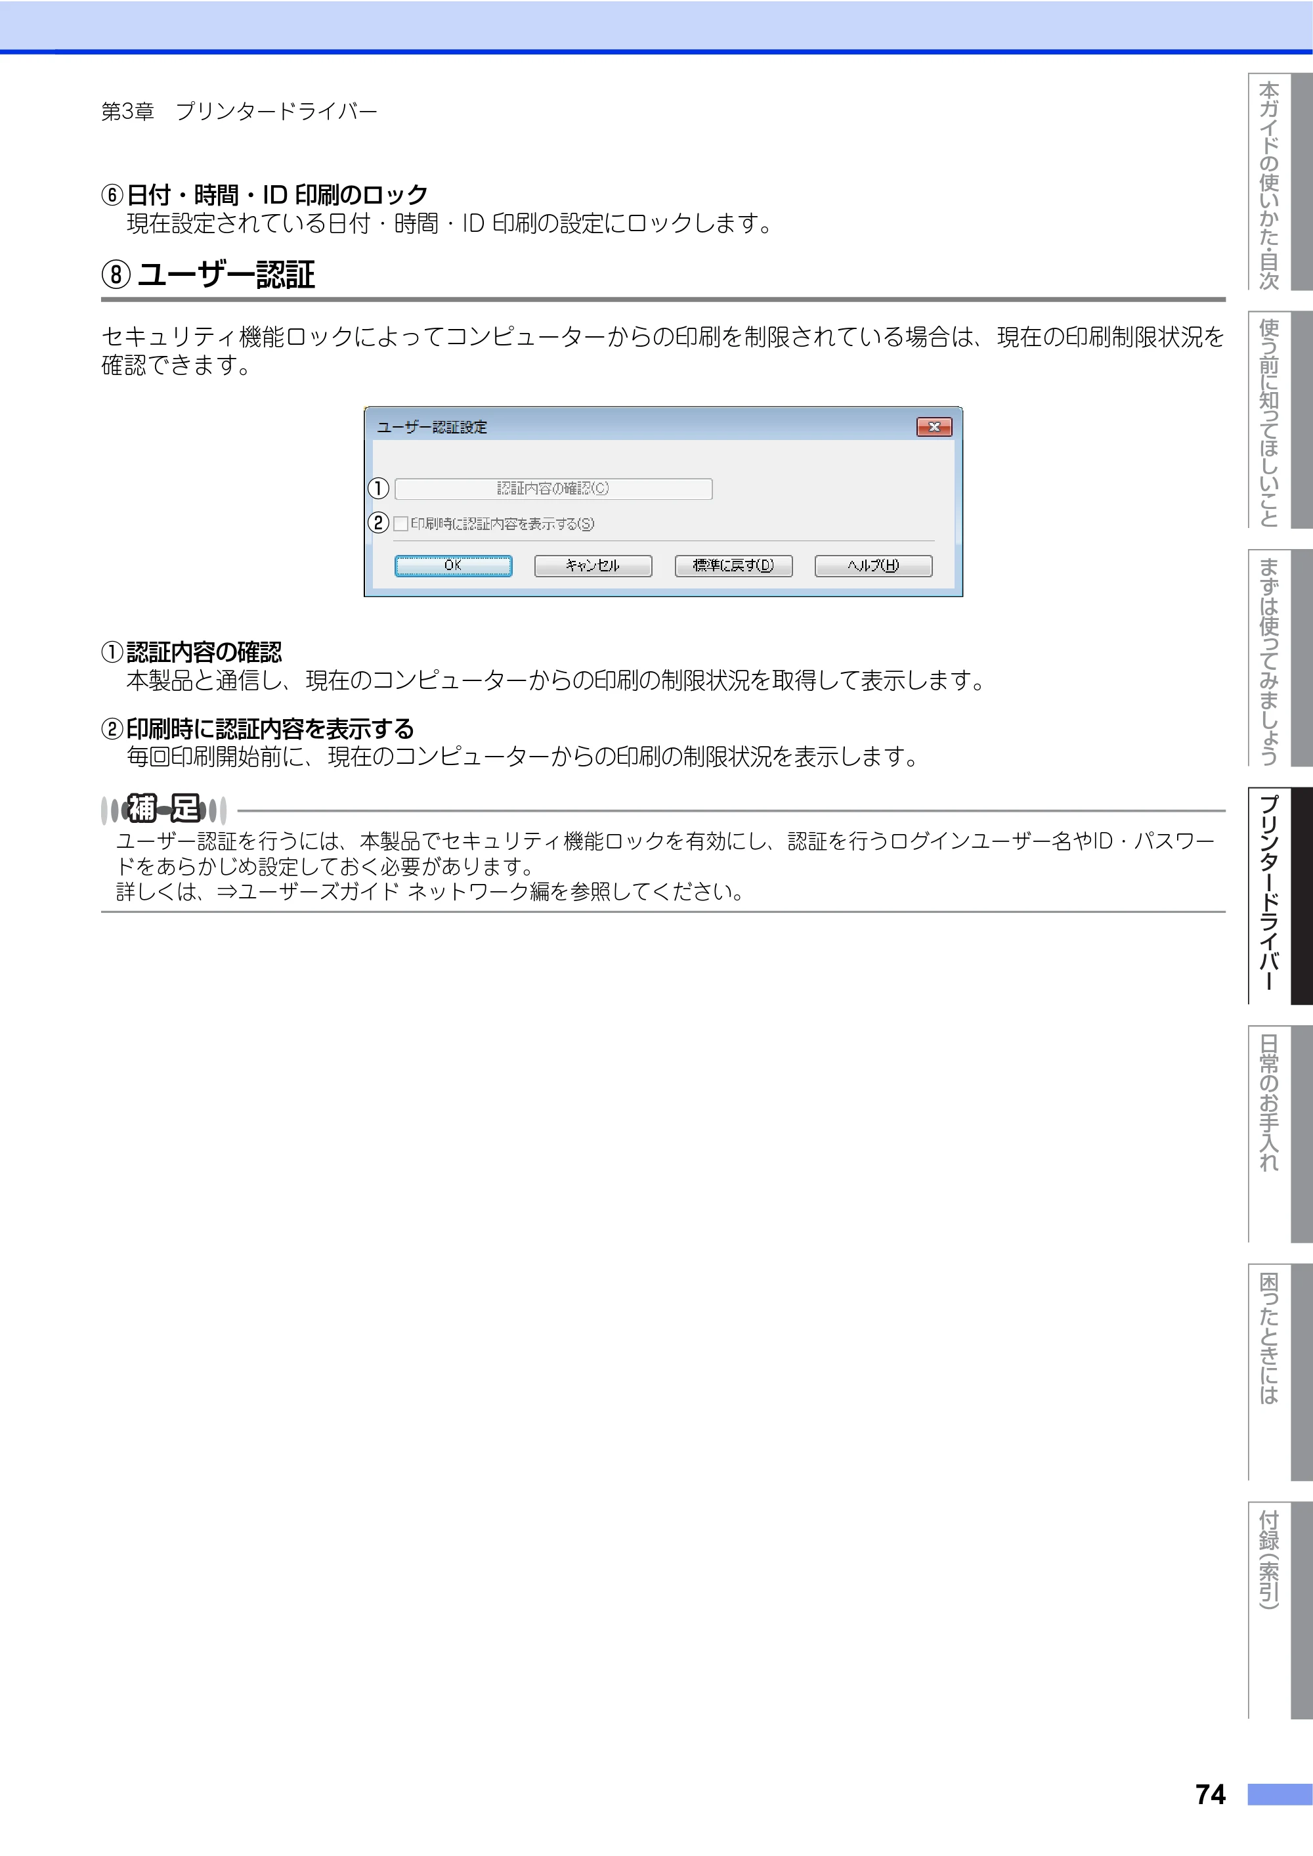Screen dimensions: 1313x1856
Task: Open the 本ガイドの使いかた・目次 side tab
Action: 1280,182
